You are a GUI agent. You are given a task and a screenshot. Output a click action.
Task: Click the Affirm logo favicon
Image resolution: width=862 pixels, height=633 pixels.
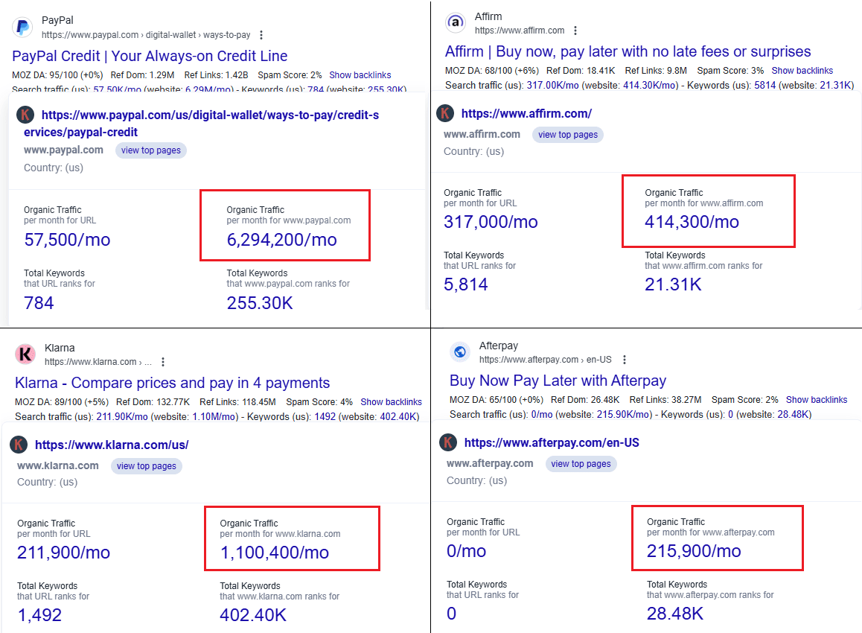[455, 22]
